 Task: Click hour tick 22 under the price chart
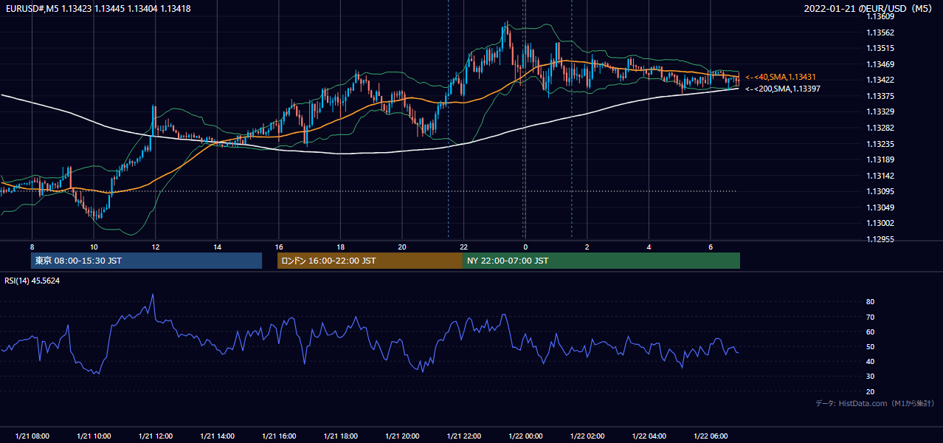464,247
